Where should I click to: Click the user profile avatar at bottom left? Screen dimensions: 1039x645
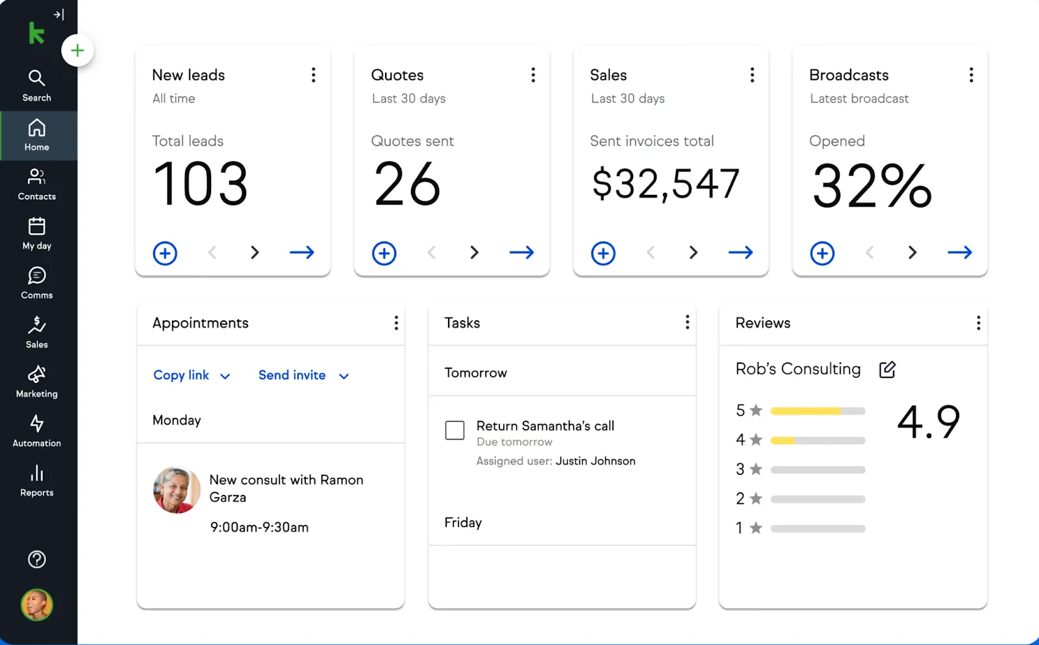point(37,605)
